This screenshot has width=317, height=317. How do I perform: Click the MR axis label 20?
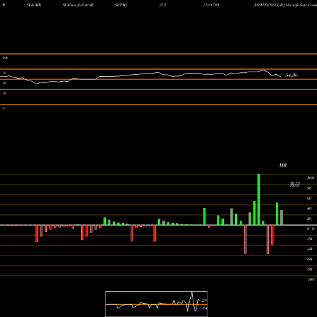pyautogui.click(x=309, y=219)
